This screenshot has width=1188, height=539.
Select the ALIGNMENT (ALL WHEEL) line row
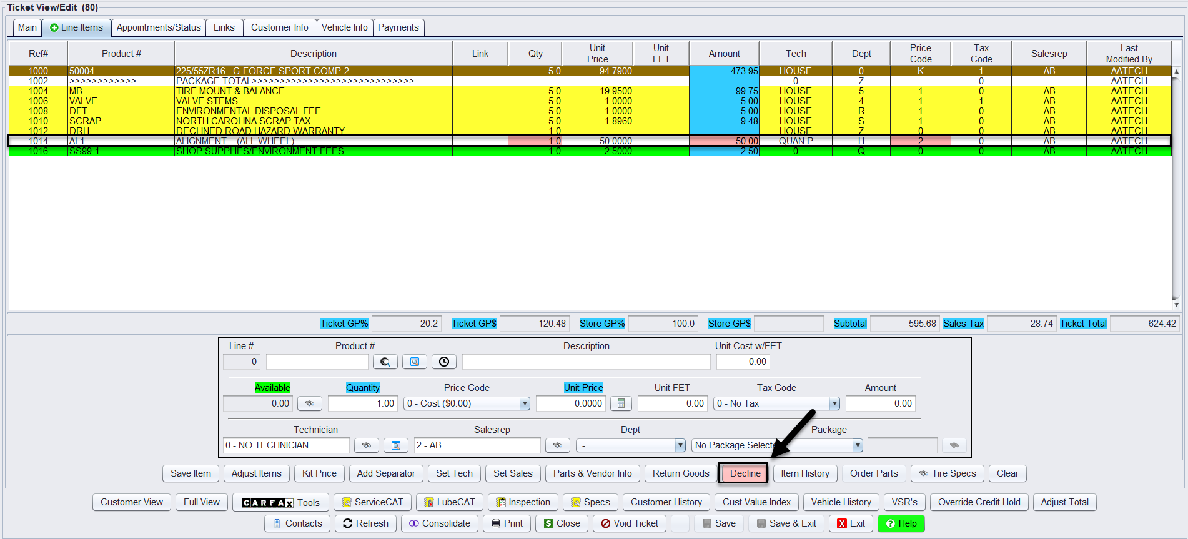coord(312,141)
